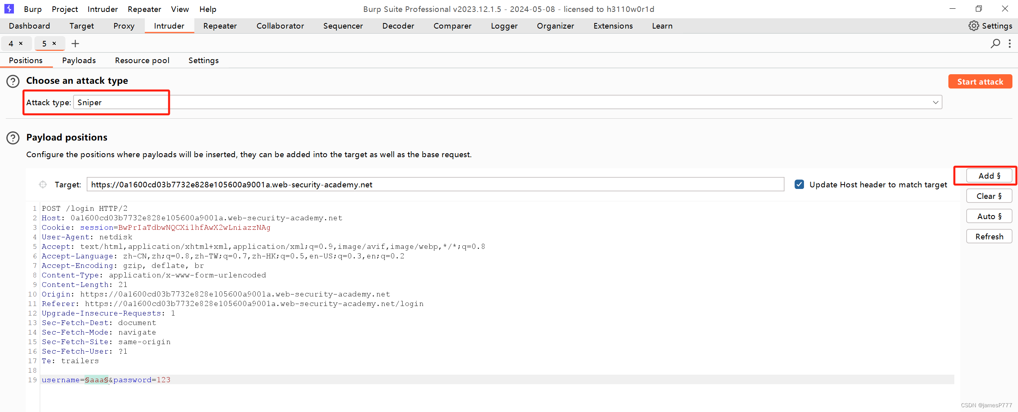
Task: Click the crosshair icon beside the Target field
Action: (43, 184)
